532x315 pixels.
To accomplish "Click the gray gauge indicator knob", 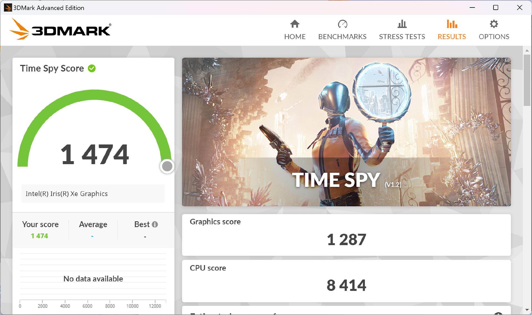I will 167,166.
